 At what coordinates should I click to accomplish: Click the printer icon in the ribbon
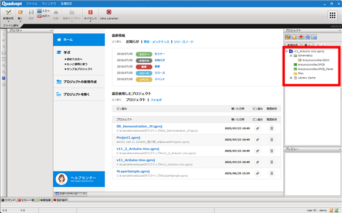point(56,12)
